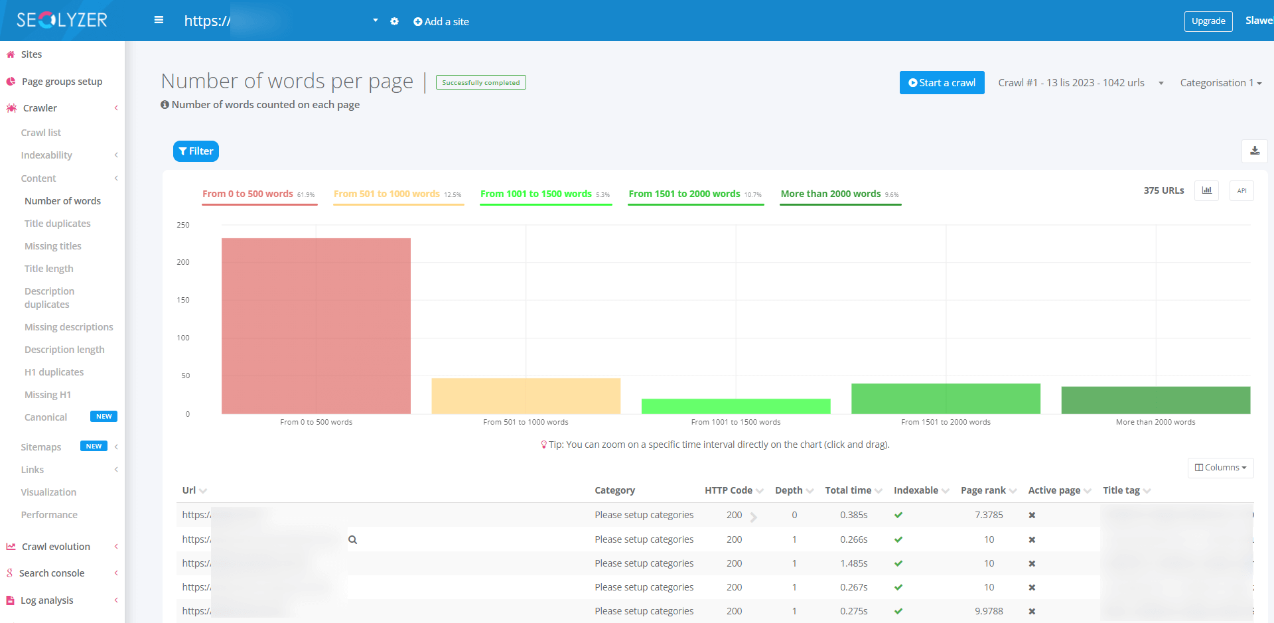The image size is (1274, 623).
Task: Click the Sites home icon
Action: 11,54
